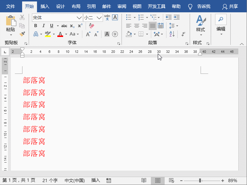Toggle underline formatting
Screen dimensions: 247x185
pos(52,26)
